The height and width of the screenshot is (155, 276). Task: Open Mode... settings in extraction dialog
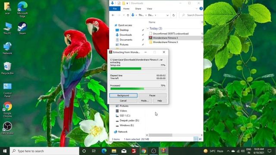coord(145,101)
